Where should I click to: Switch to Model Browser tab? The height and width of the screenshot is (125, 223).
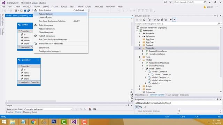point(141,95)
